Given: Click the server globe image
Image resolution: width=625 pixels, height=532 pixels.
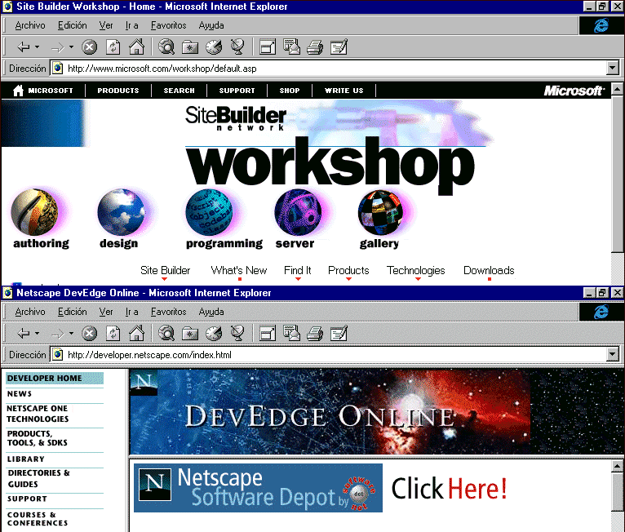Looking at the screenshot, I should coord(298,212).
